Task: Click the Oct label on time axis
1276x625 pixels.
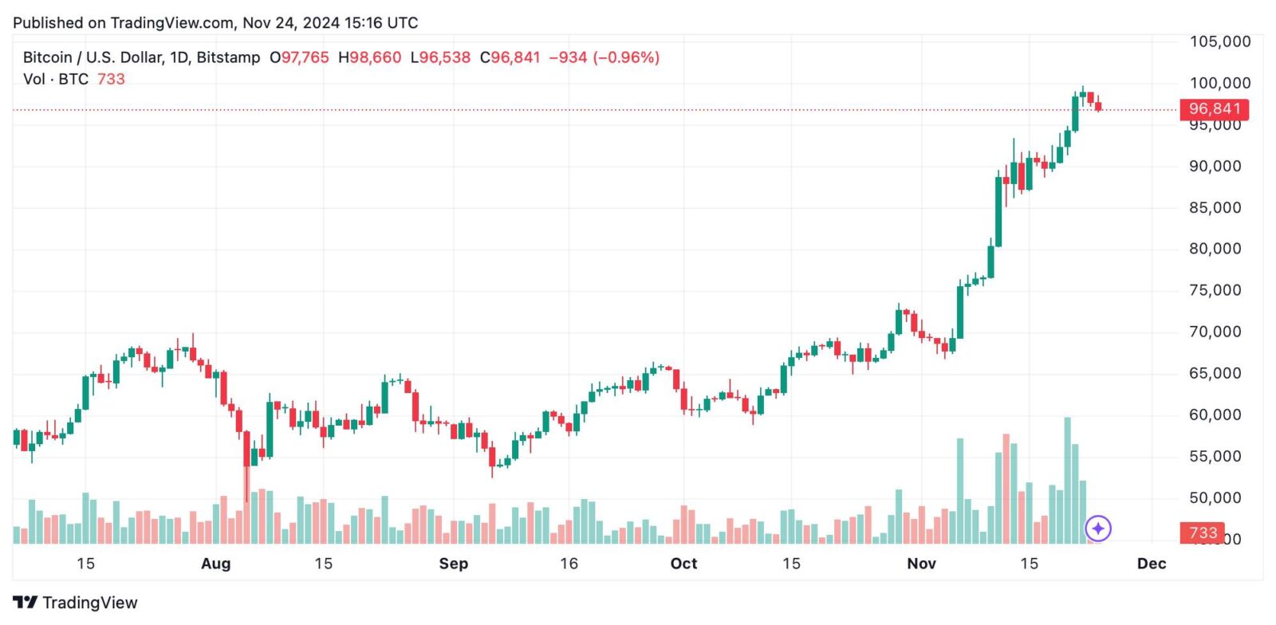Action: 683,564
